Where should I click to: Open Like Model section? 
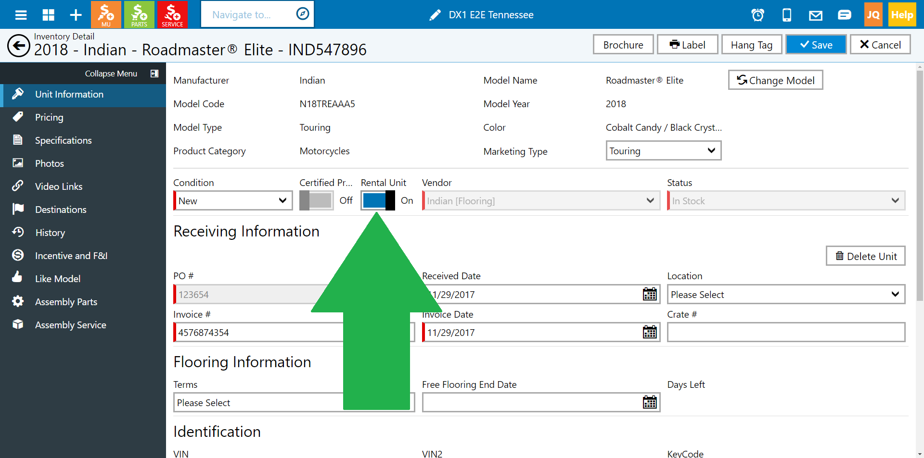tap(83, 279)
